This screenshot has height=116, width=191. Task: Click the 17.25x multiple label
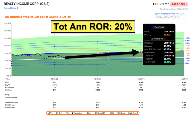(x=187, y=53)
